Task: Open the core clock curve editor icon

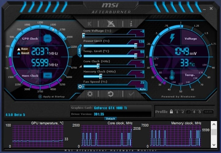Action: pos(81,66)
